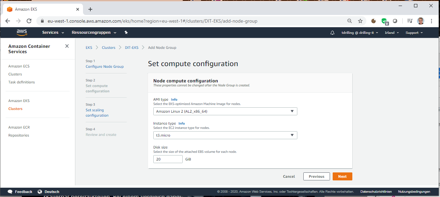Open Task definitions in sidebar
Viewport: 440px width, 197px height.
tap(22, 82)
